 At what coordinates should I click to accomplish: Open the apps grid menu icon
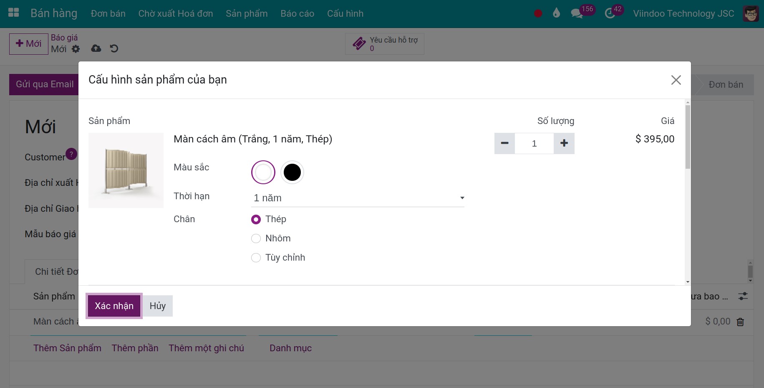pos(14,13)
